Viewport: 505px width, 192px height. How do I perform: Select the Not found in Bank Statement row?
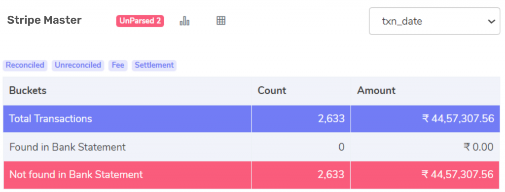coord(252,175)
